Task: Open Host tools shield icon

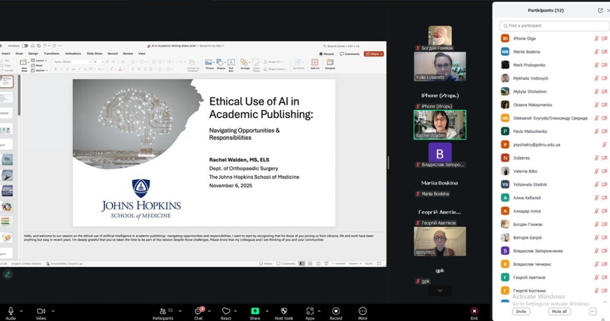Action: [x=284, y=311]
